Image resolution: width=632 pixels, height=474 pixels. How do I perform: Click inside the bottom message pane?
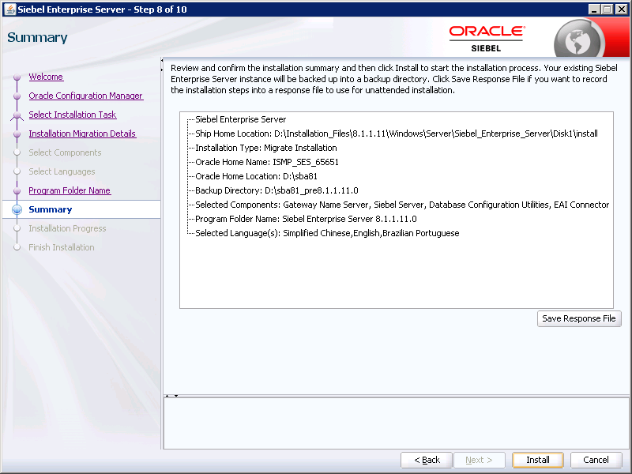[397, 423]
